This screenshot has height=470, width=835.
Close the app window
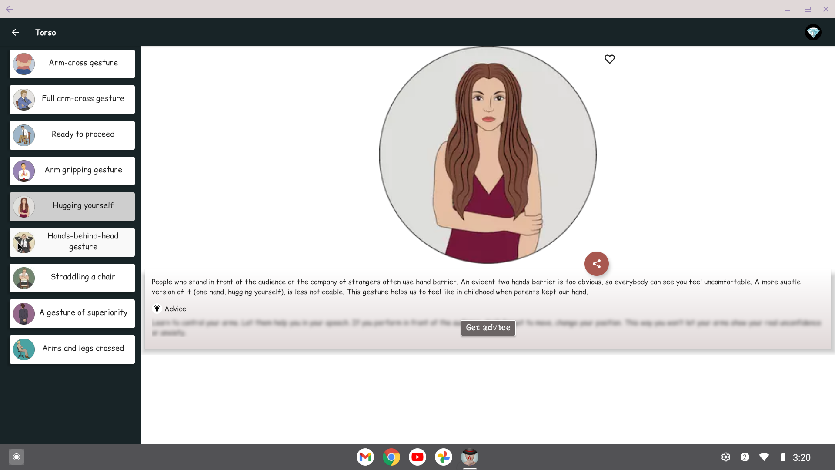[x=826, y=9]
